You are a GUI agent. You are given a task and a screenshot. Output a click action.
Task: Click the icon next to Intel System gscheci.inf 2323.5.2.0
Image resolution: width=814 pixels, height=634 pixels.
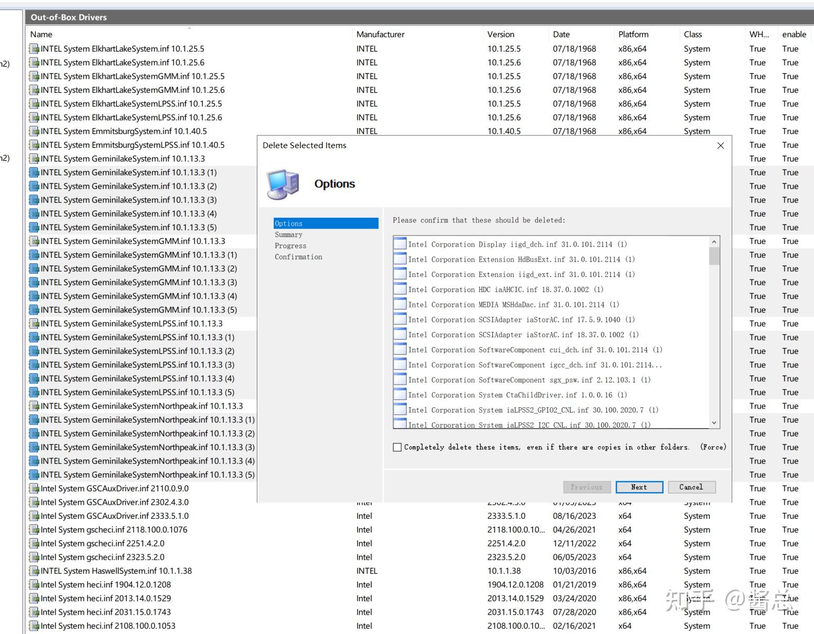pos(34,557)
